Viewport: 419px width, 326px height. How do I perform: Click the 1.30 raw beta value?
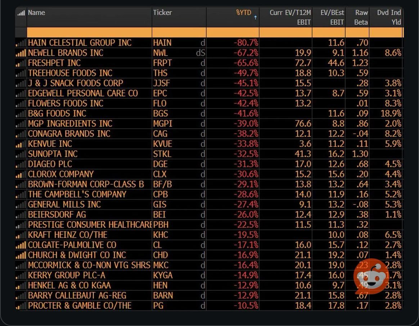tap(360, 154)
